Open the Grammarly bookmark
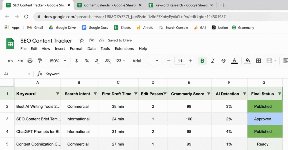This screenshot has height=150, width=288. point(243,28)
